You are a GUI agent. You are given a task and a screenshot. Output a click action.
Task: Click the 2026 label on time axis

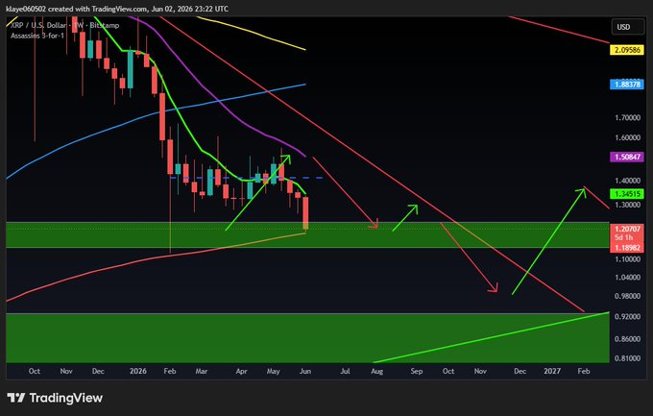coord(138,372)
